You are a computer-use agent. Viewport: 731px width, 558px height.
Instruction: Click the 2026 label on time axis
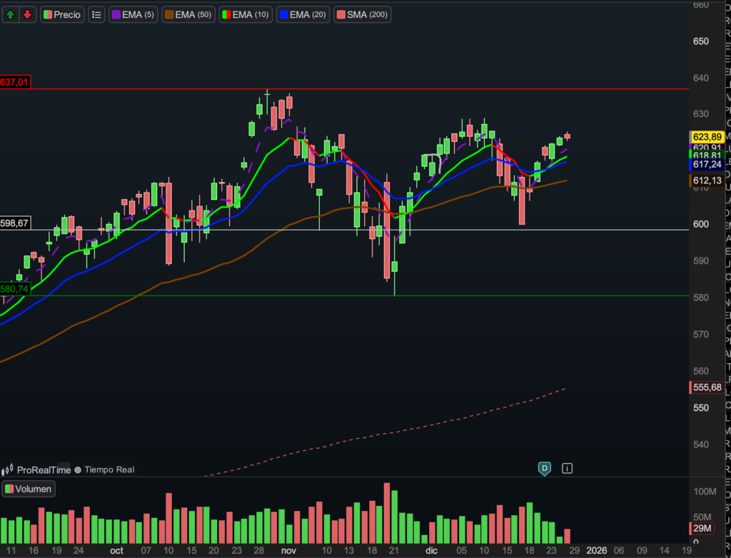[597, 551]
